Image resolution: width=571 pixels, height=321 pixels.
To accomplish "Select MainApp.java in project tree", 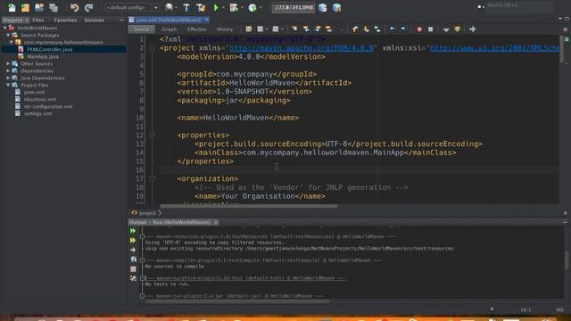I will click(x=43, y=56).
